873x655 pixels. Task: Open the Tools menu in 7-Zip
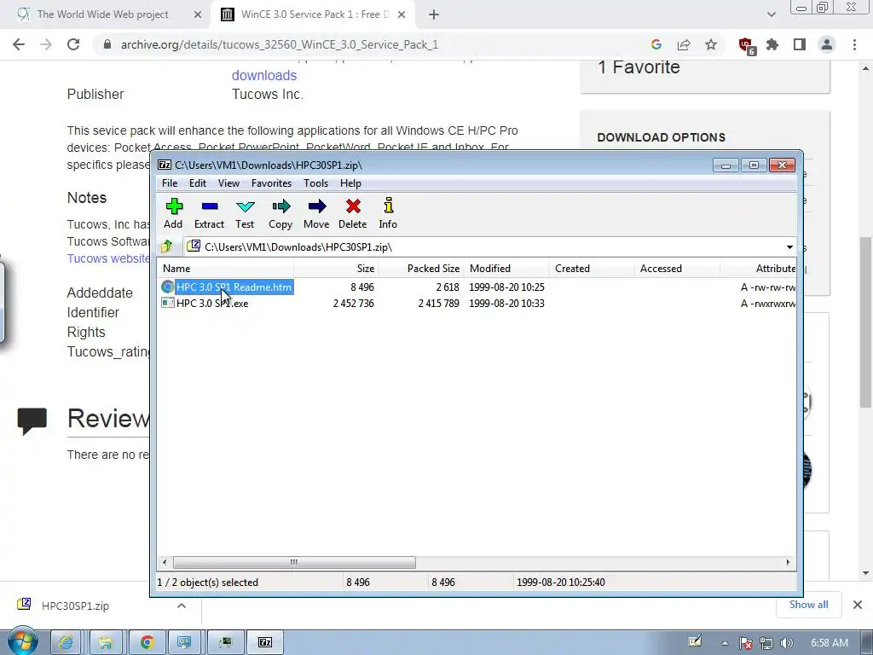[x=315, y=183]
